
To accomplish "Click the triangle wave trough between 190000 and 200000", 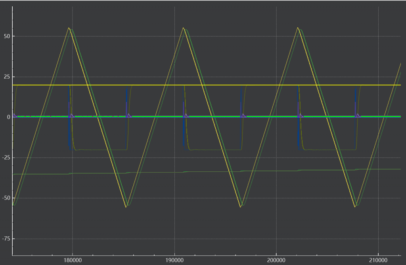I will (241, 206).
